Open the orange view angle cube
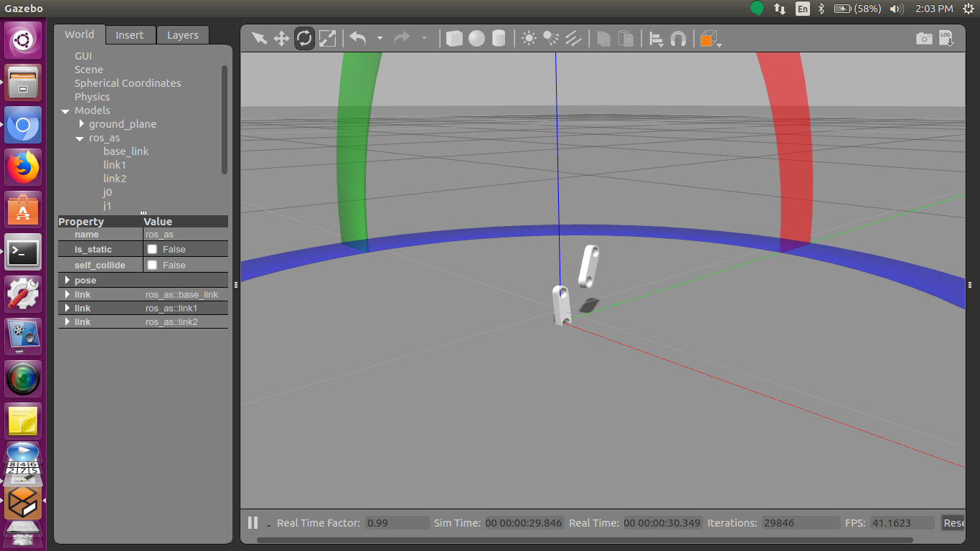The height and width of the screenshot is (551, 980). (x=707, y=39)
